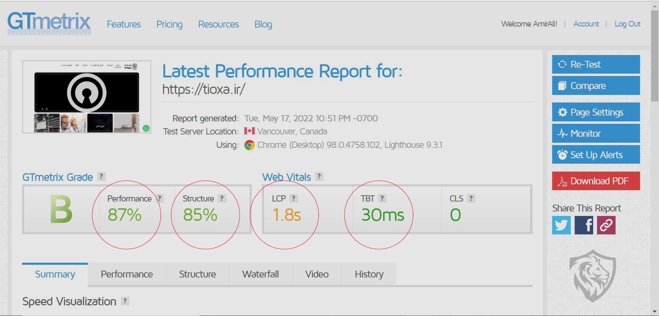
Task: Click the grade B letter
Action: (61, 209)
